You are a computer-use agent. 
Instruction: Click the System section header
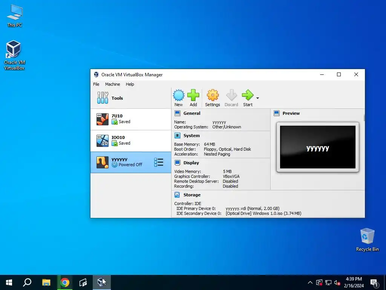tap(191, 136)
